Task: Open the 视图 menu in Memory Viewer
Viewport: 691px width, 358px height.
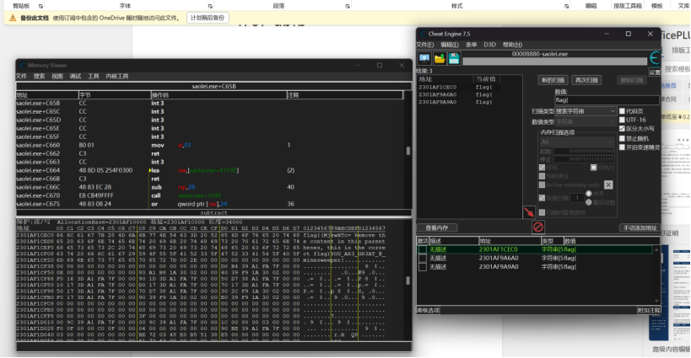Action: (57, 77)
